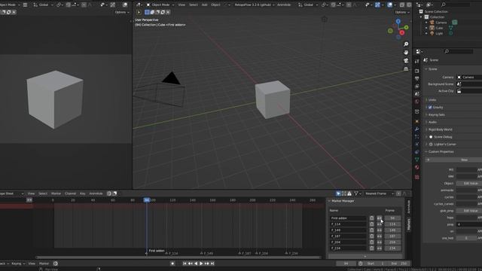
Task: Open the Material properties tab icon
Action: [416, 167]
